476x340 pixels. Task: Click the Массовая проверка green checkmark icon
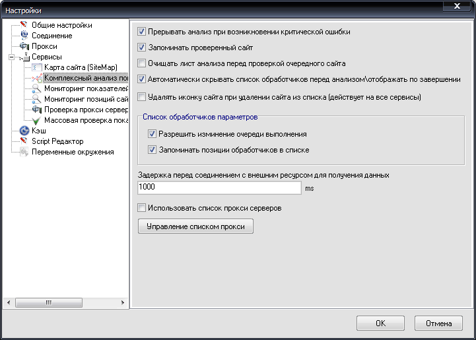37,120
